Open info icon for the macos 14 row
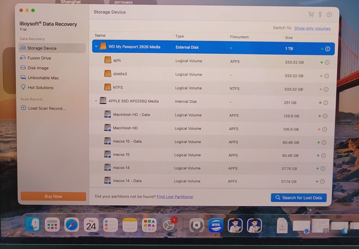Screen dimensions: 359x249 point(323,169)
